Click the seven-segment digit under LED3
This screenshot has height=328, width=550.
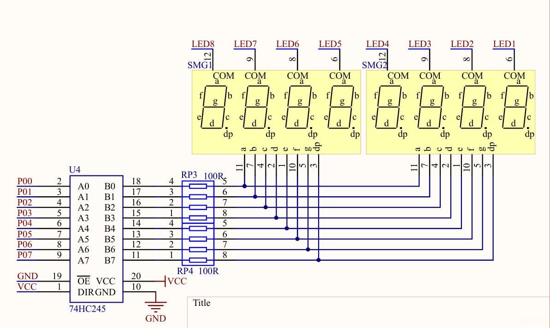431,107
